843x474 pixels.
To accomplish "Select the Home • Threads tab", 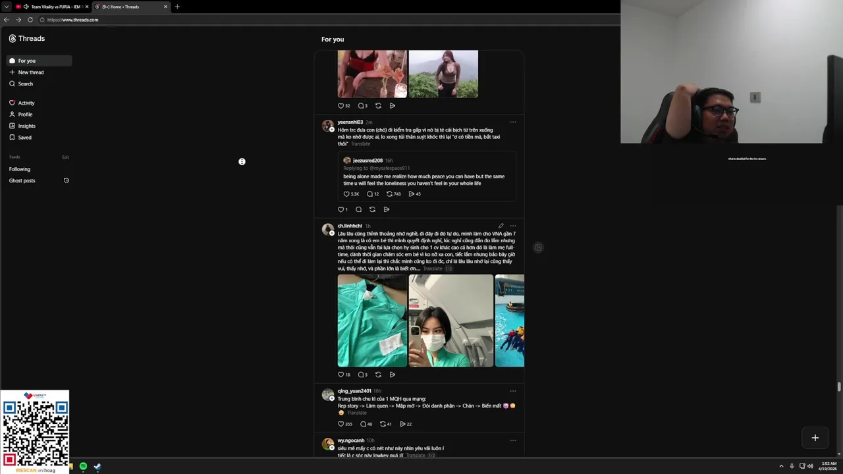I will tap(130, 7).
